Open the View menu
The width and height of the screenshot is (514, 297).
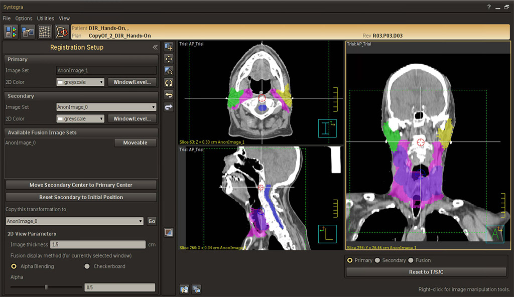tap(64, 19)
